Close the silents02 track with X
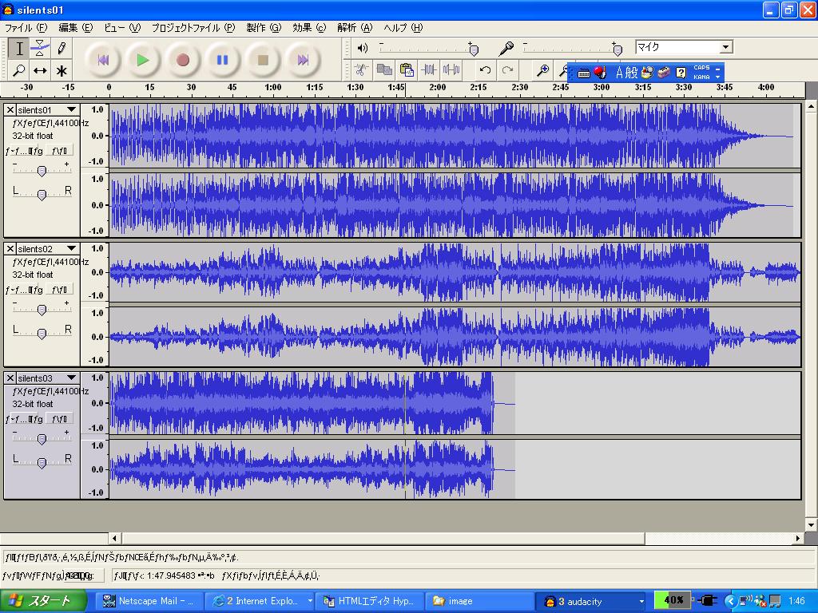818x613 pixels. [x=10, y=249]
